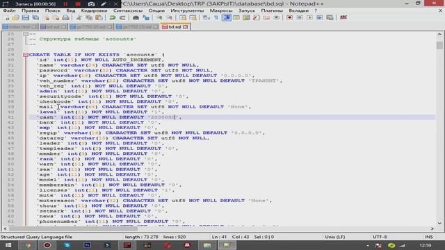Click the Paste clipboard toolbar icon
This screenshot has width=445, height=250.
click(99, 18)
